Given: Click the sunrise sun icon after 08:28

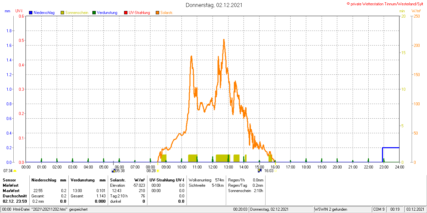Looking at the screenshot, I should coord(158,171).
